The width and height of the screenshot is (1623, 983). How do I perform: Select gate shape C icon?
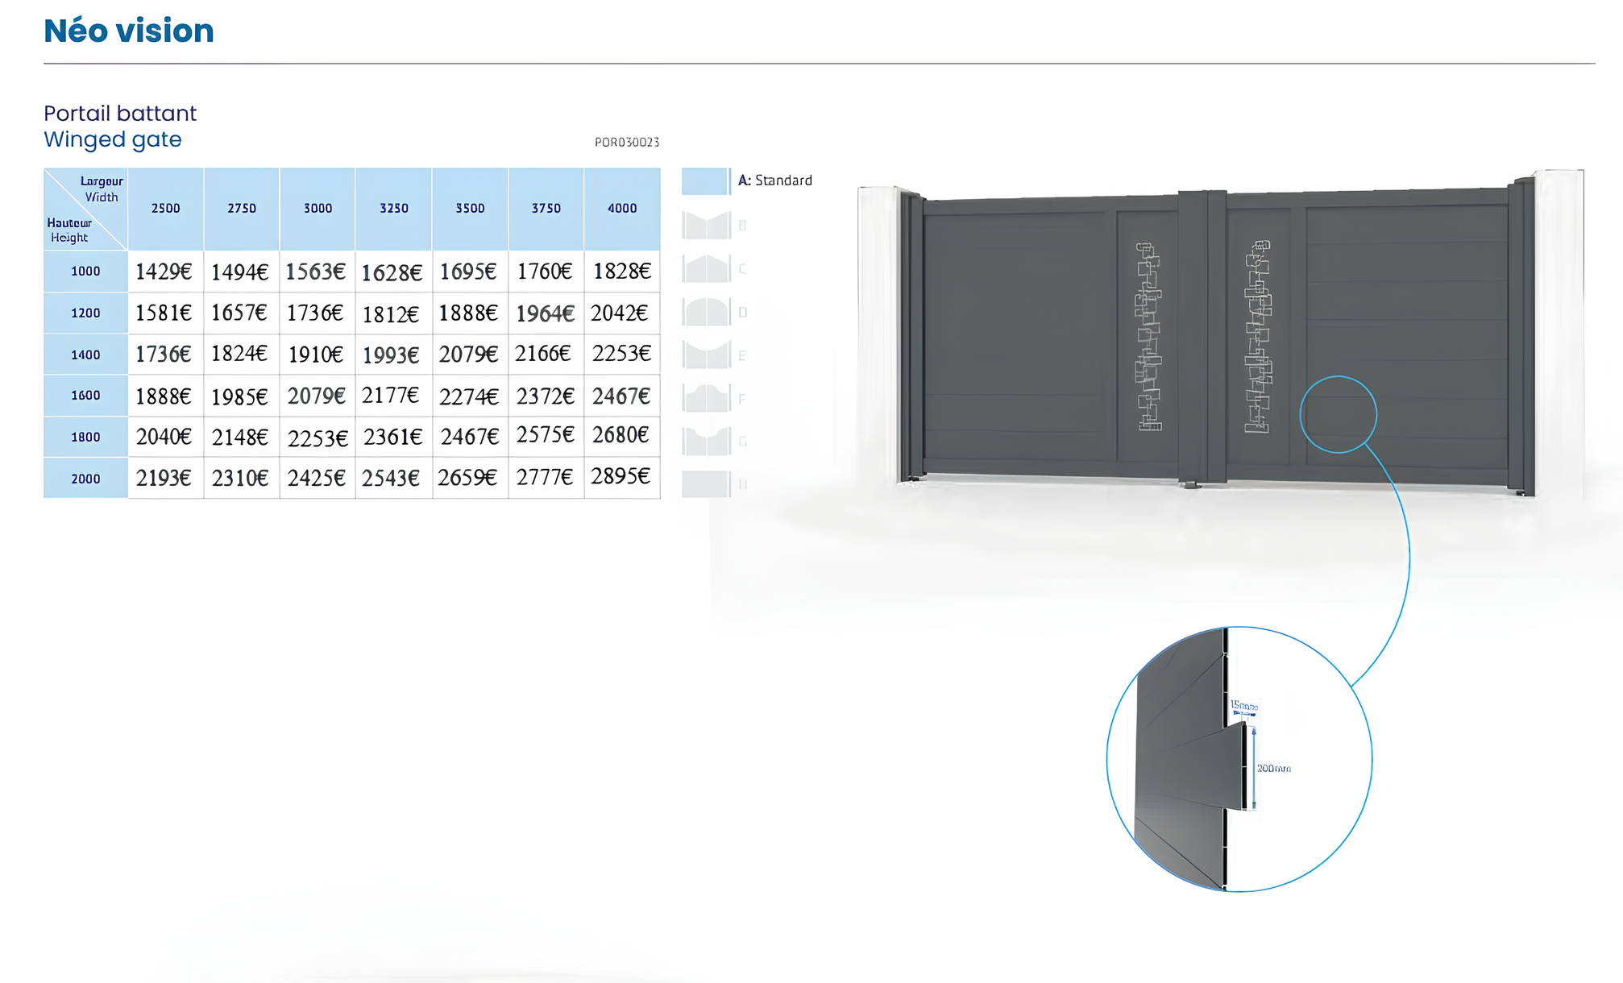tap(706, 268)
